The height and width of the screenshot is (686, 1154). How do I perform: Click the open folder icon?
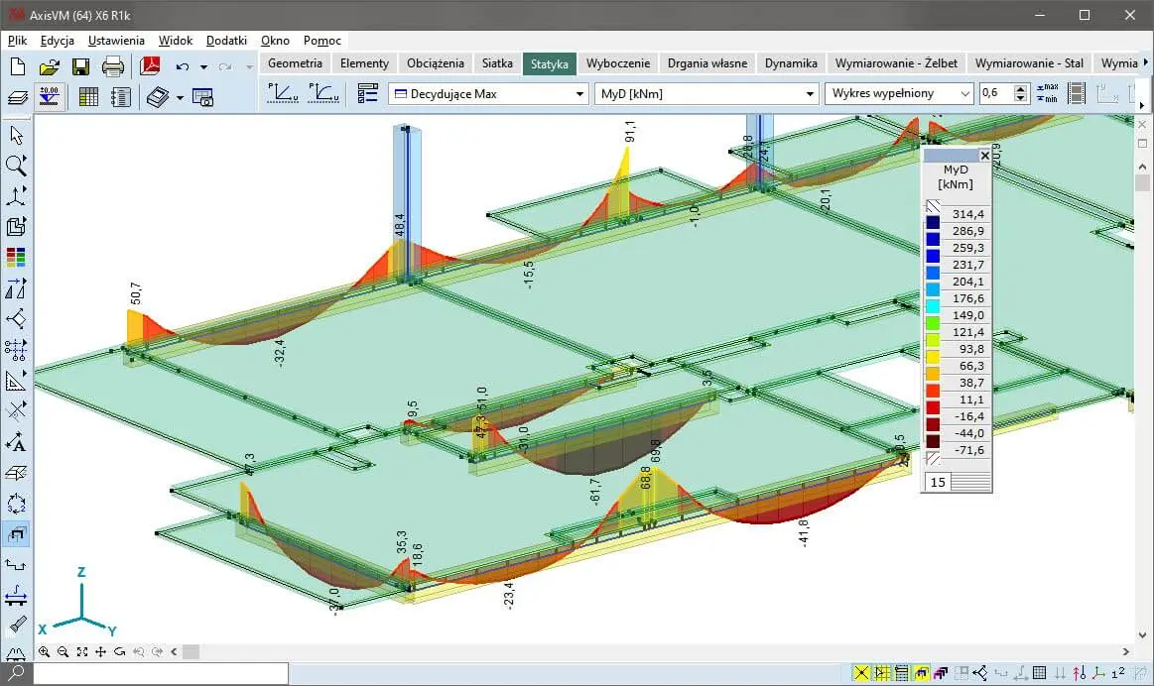[x=49, y=66]
